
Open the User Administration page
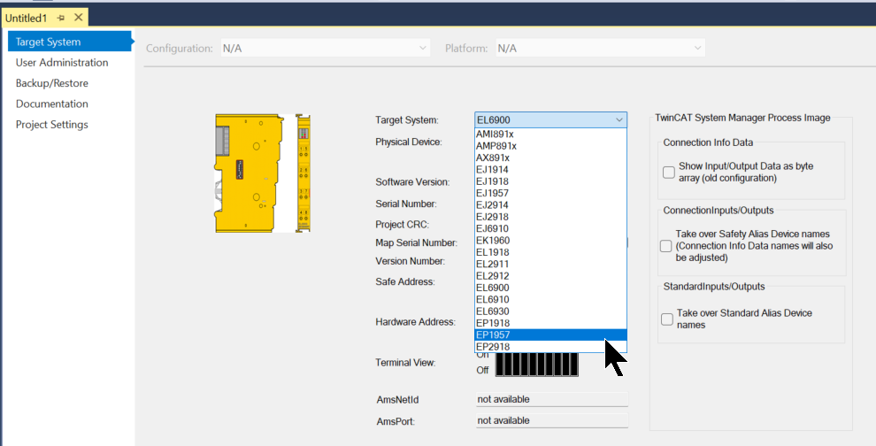pyautogui.click(x=62, y=62)
